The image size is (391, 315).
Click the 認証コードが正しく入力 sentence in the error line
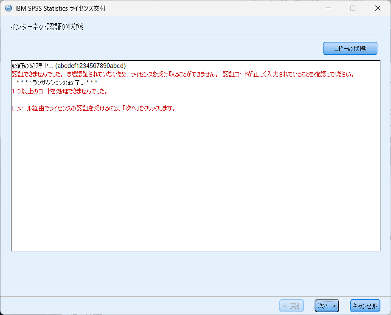pos(288,74)
